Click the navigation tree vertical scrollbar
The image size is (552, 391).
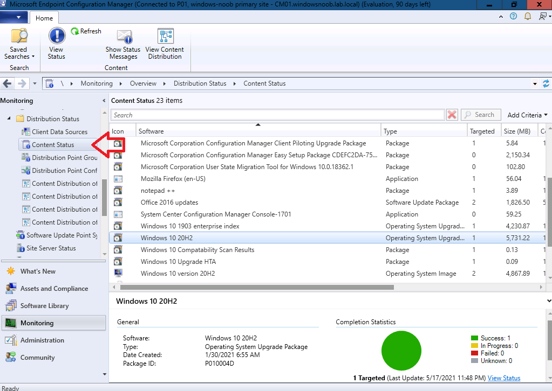click(104, 198)
